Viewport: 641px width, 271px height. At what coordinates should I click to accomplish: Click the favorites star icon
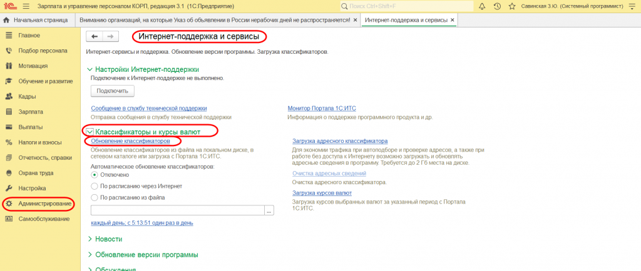coord(511,6)
